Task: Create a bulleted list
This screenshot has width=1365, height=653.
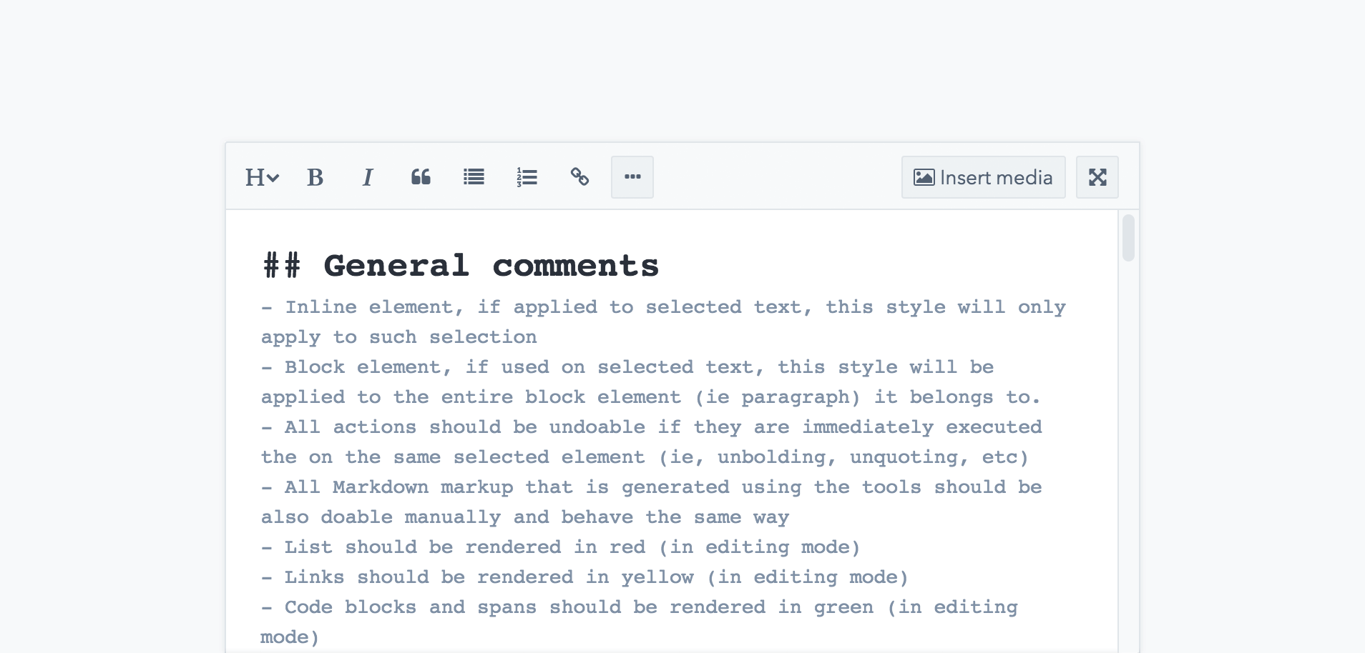Action: 474,177
